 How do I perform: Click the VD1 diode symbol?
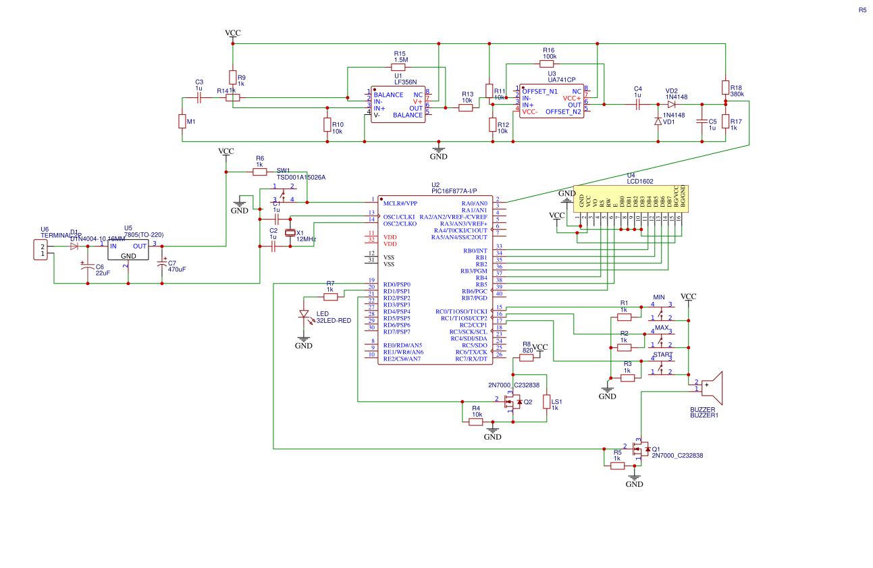[658, 122]
